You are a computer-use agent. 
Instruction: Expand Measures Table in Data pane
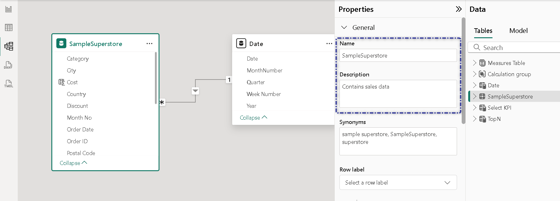tap(474, 63)
